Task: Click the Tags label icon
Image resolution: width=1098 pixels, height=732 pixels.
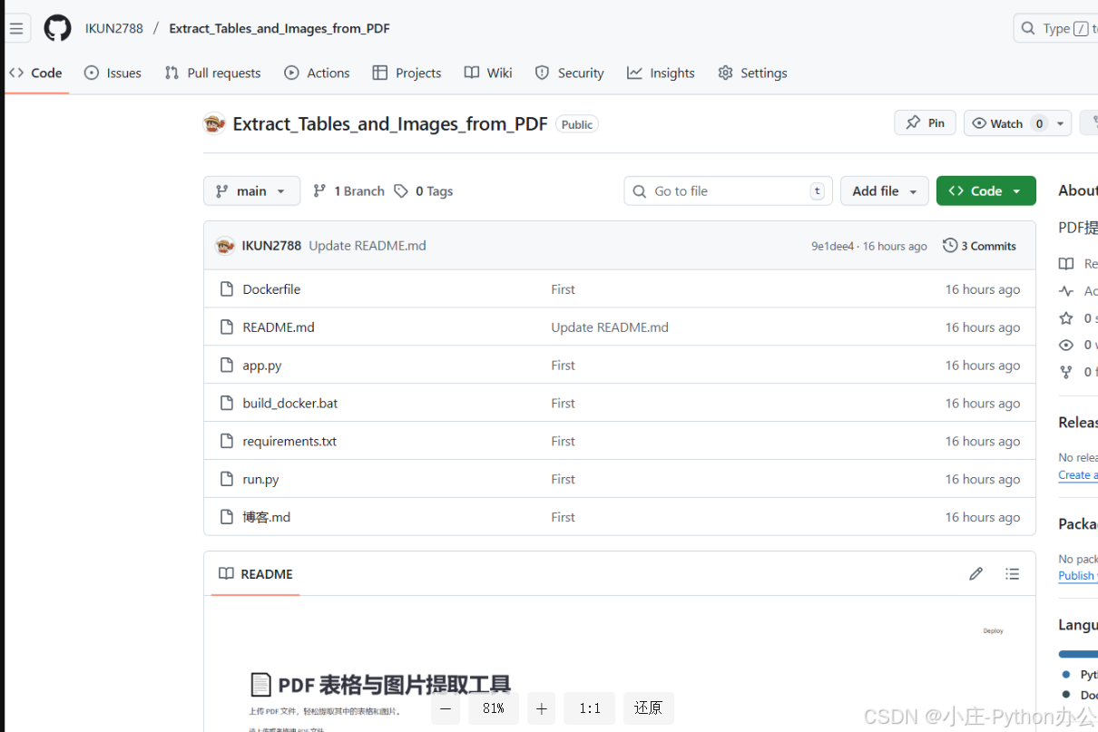Action: coord(401,191)
